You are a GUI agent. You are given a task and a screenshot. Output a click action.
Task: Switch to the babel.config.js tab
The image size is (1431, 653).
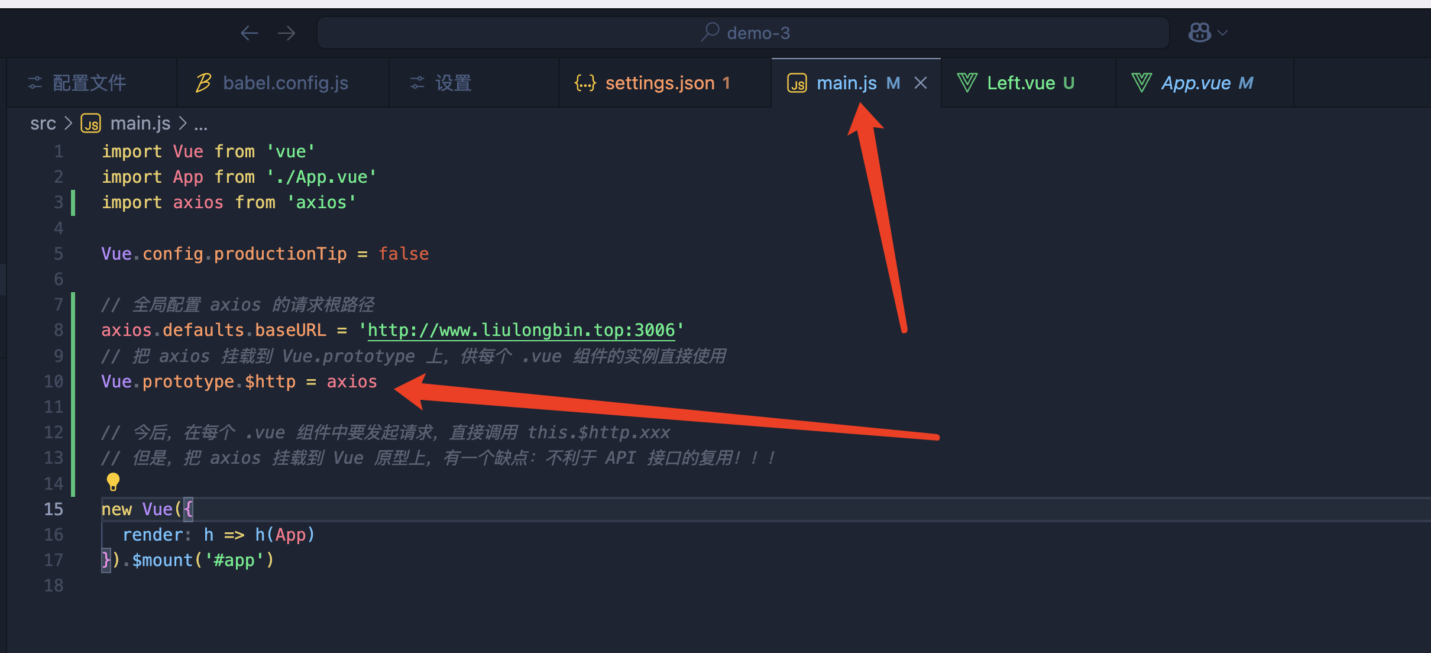(285, 83)
